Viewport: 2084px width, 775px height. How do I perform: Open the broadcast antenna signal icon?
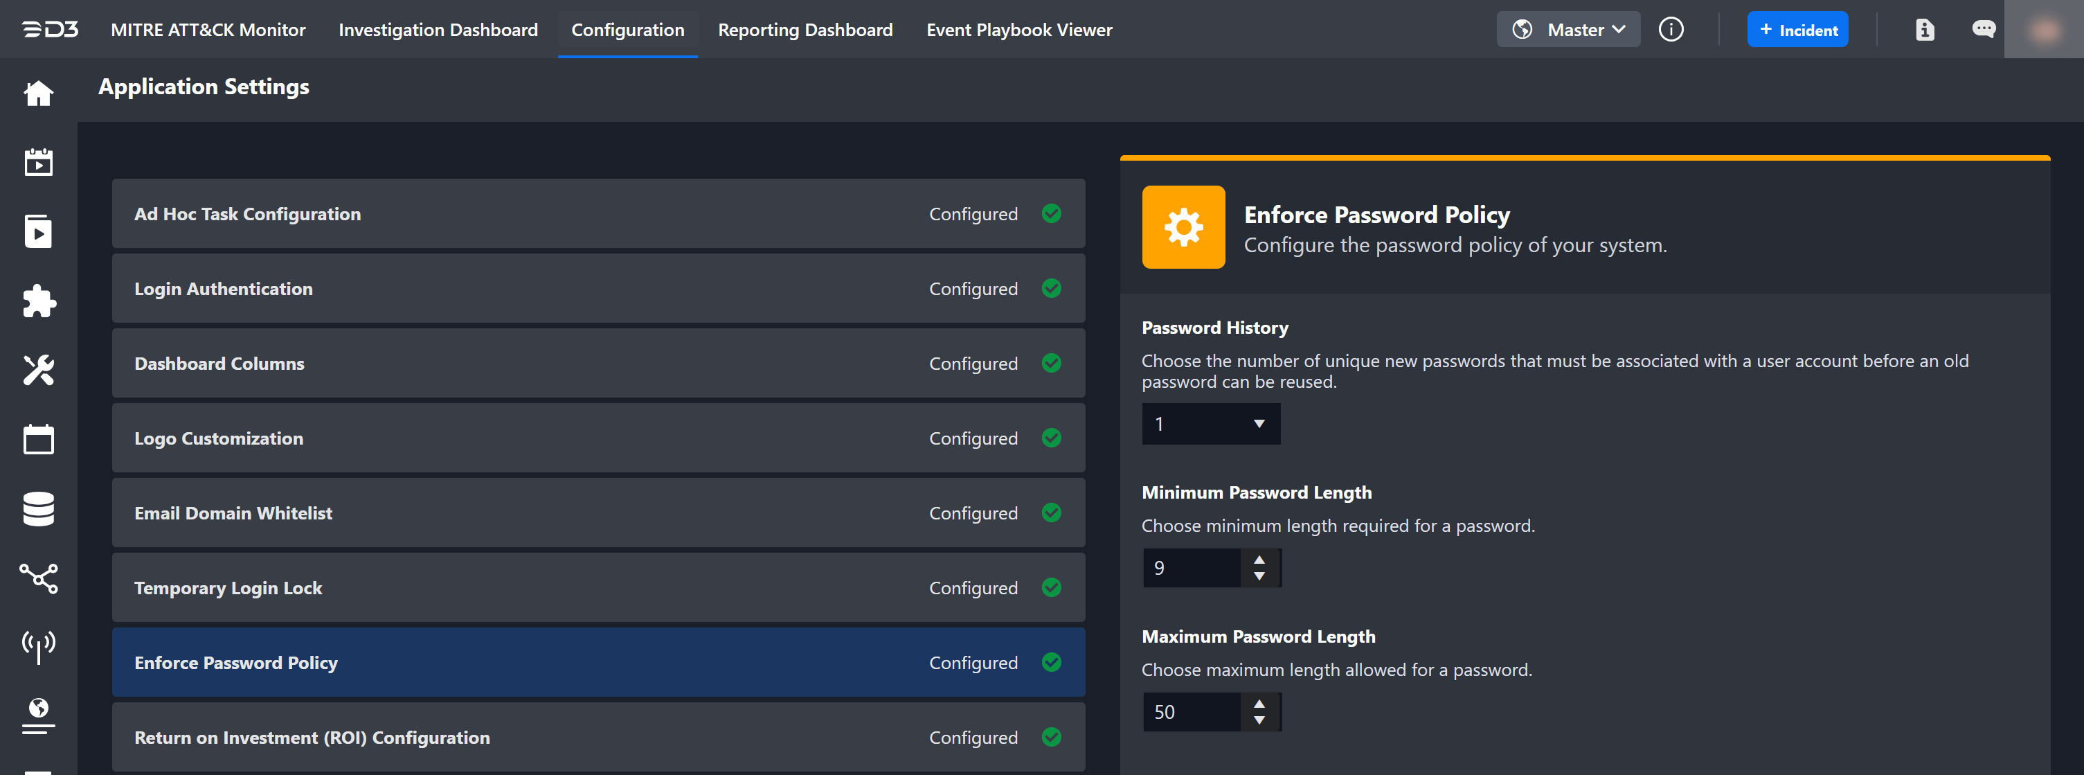38,647
